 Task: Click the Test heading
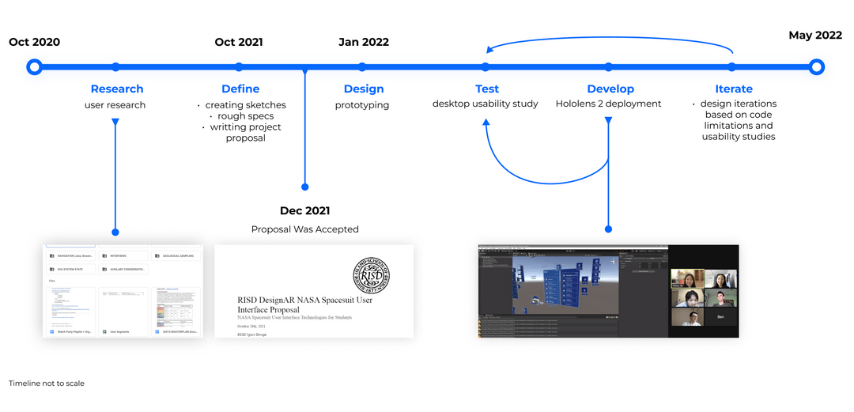[487, 89]
